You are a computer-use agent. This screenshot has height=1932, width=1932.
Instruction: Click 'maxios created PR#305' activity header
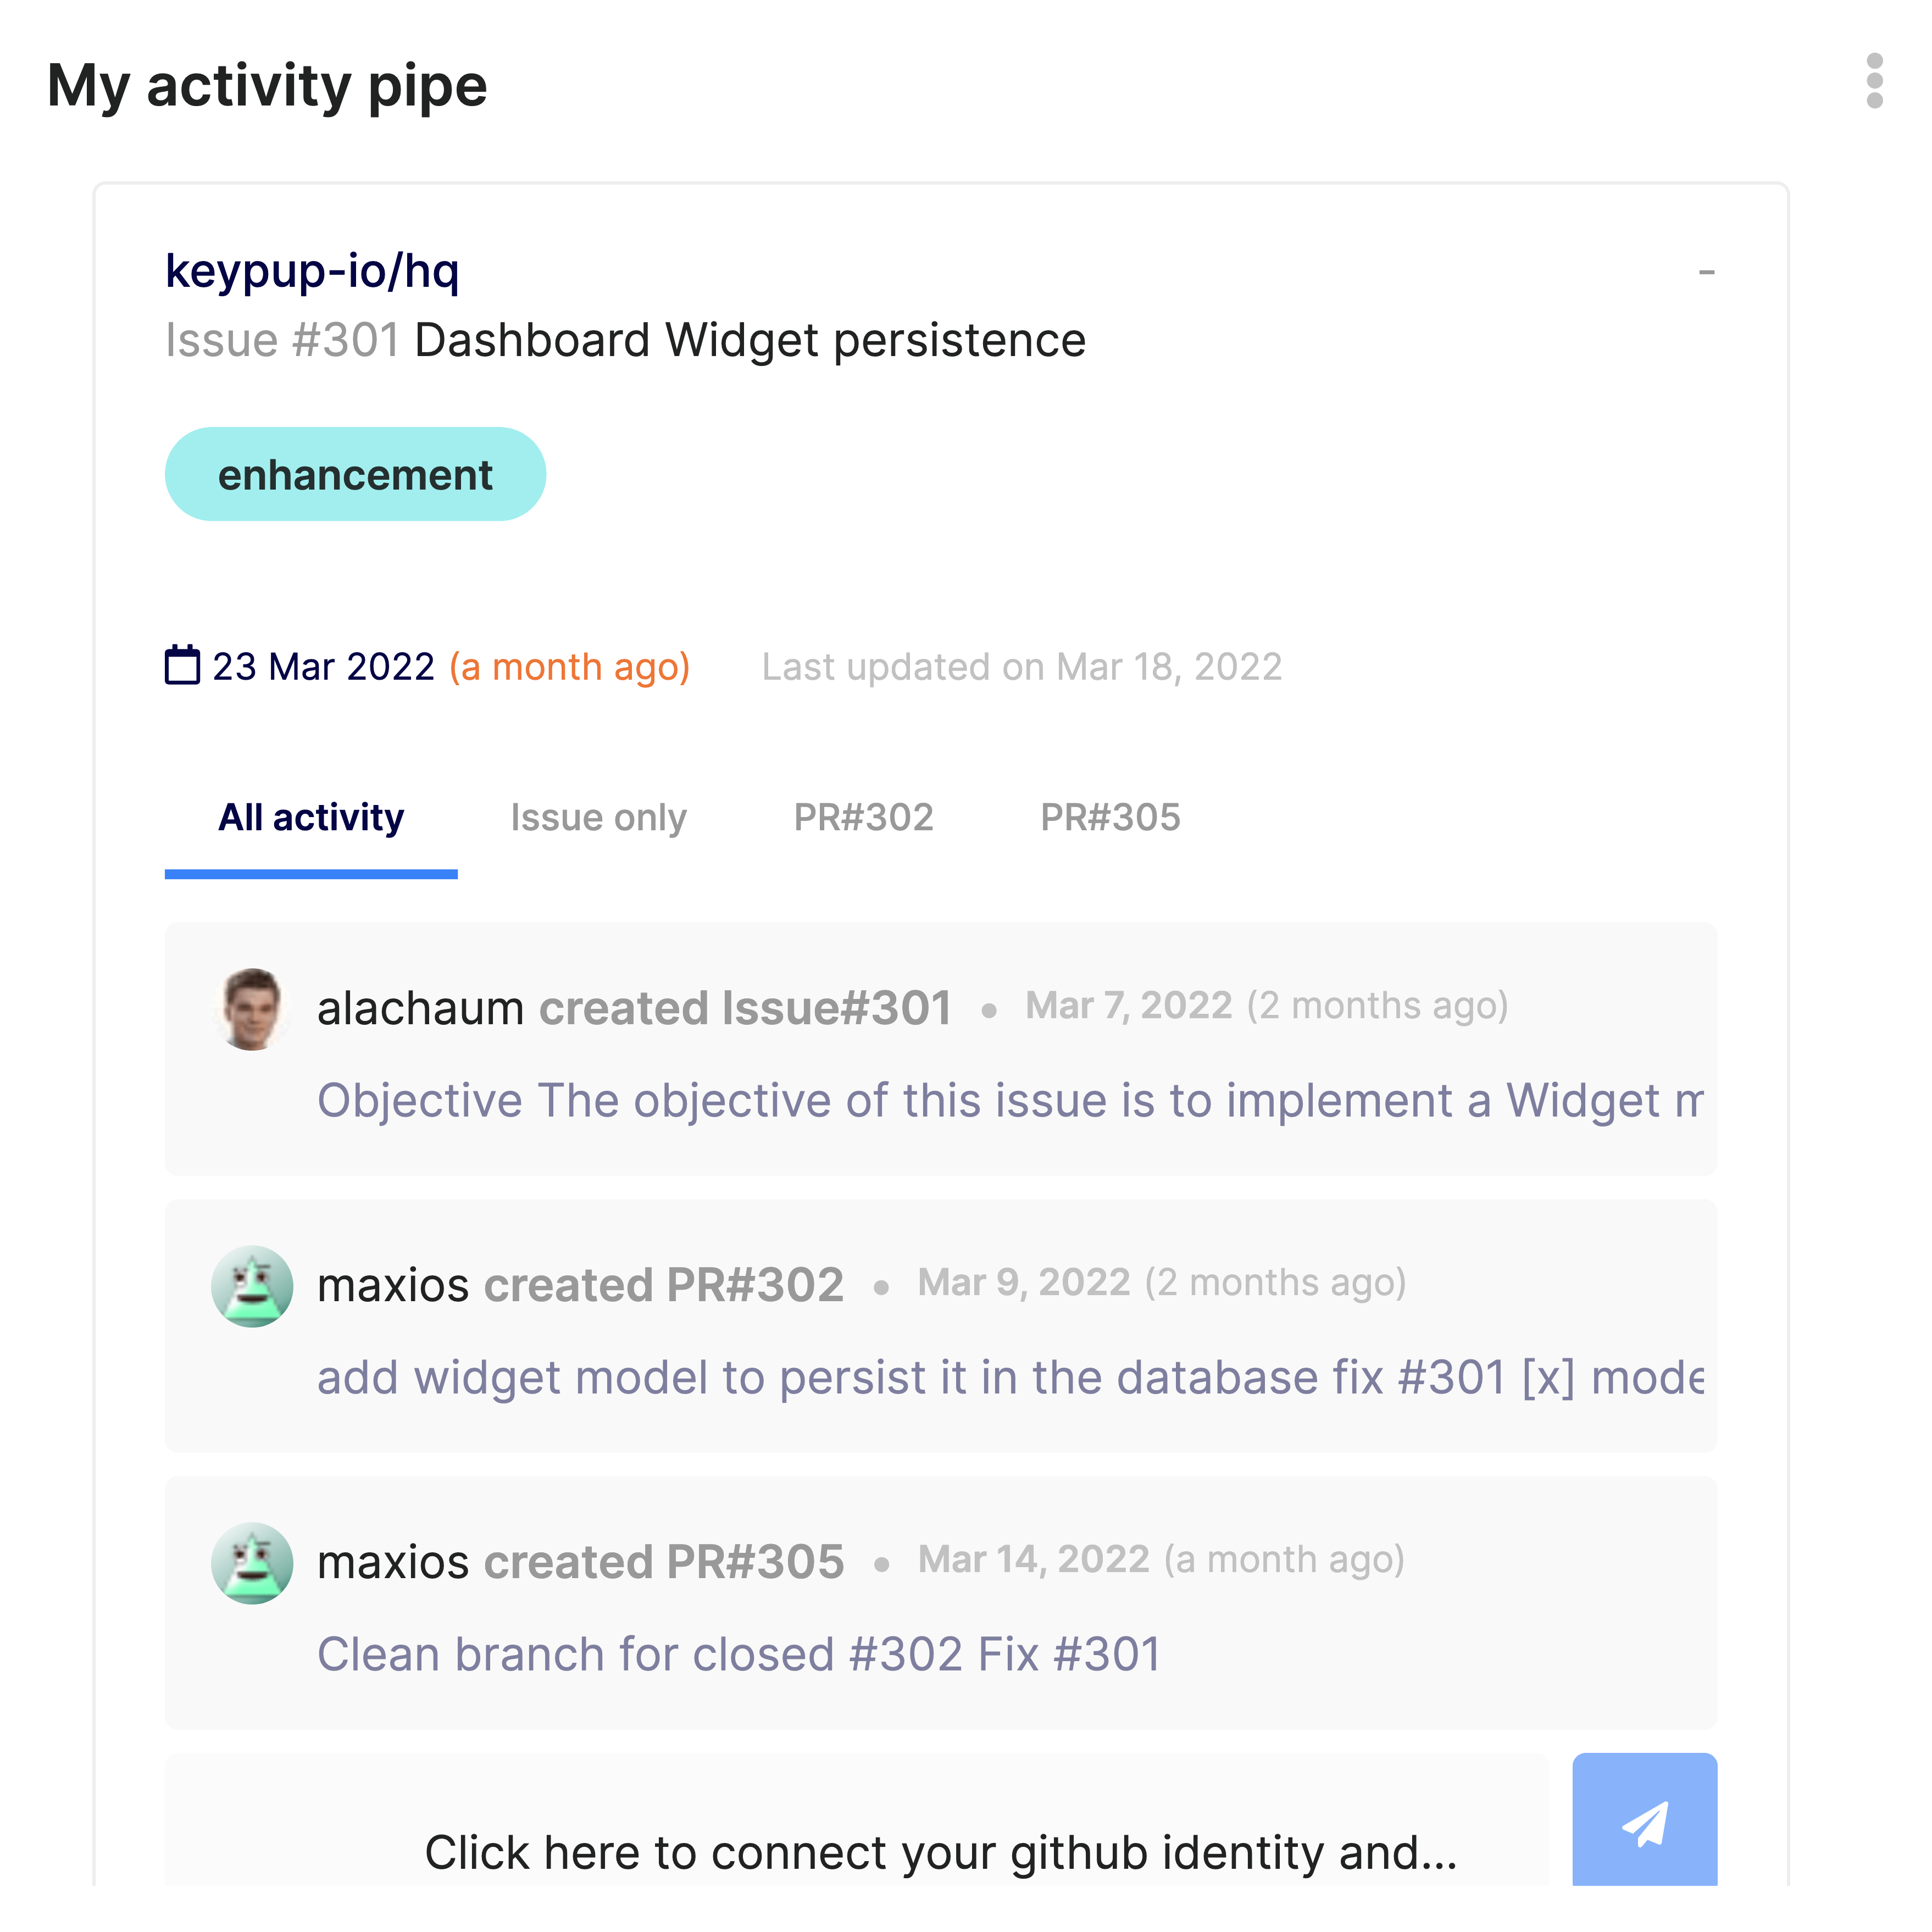tap(580, 1562)
